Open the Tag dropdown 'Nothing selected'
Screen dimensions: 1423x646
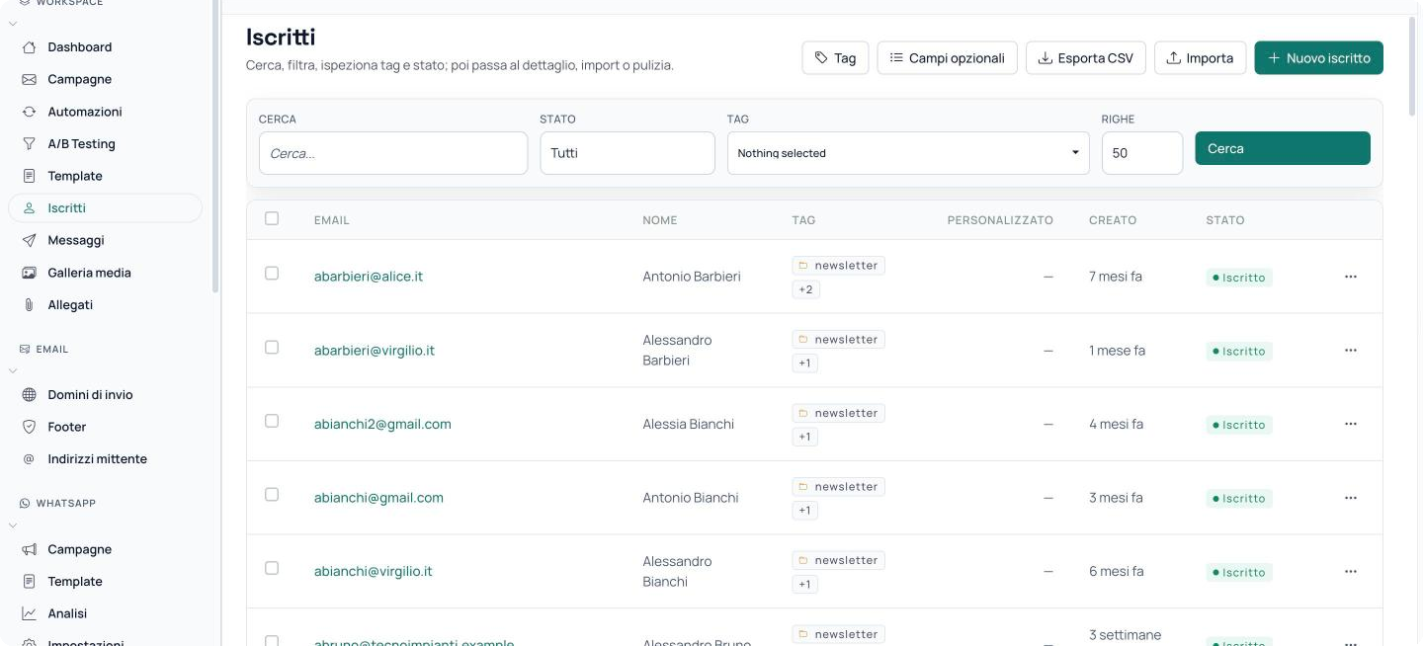pos(908,153)
